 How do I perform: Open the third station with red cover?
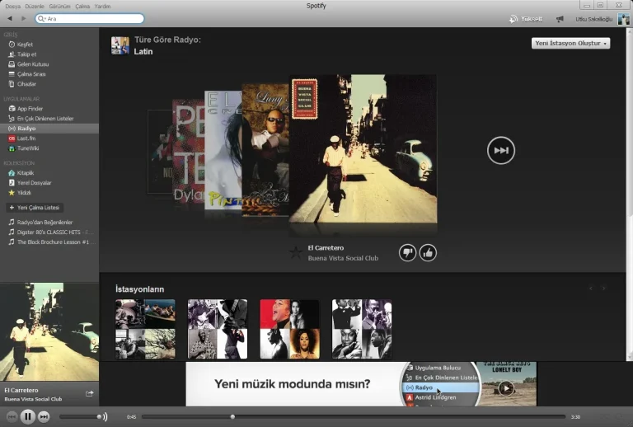(290, 329)
